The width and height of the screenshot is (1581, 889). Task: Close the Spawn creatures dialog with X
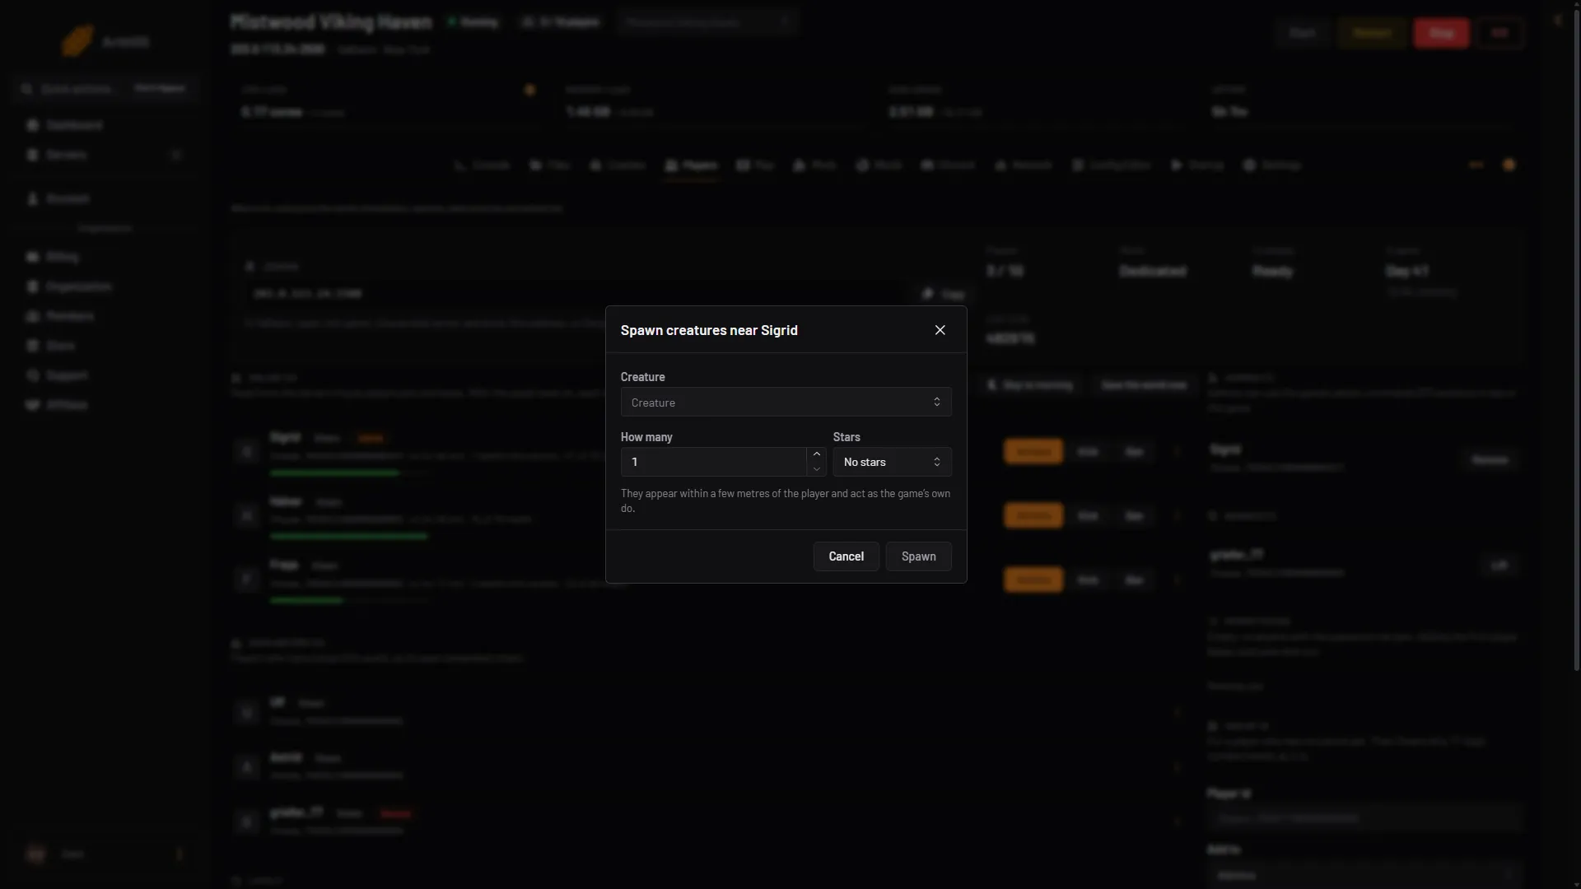pyautogui.click(x=940, y=330)
